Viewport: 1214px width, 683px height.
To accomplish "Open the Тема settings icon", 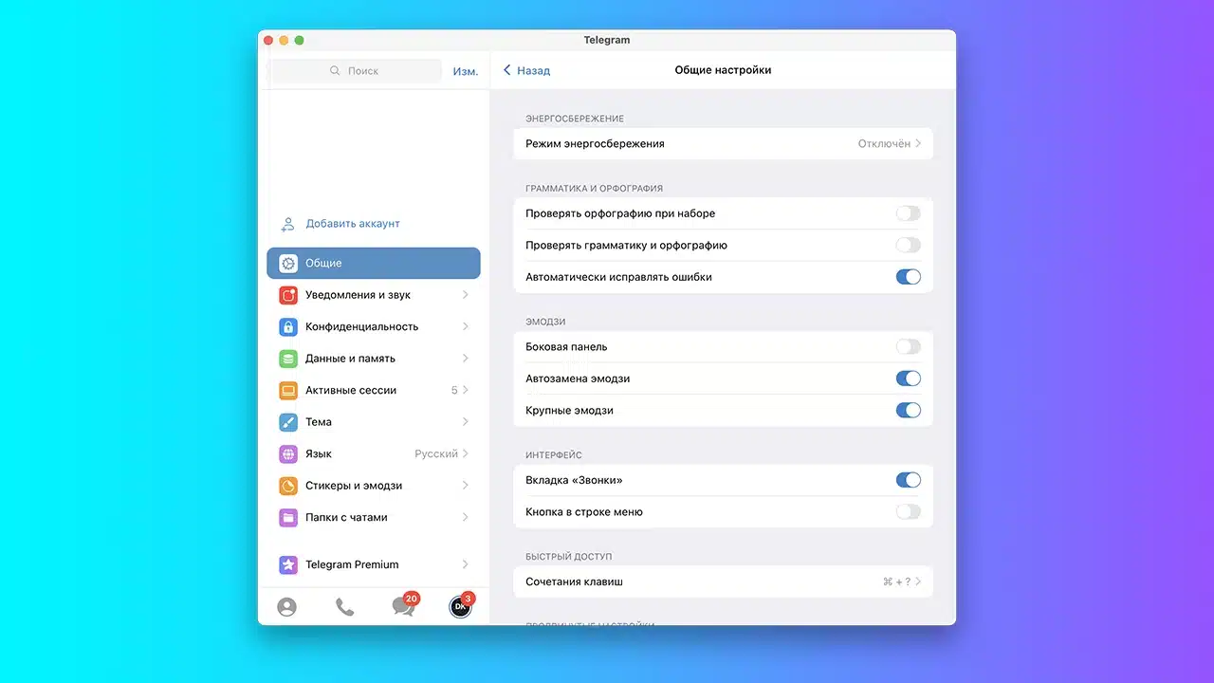I will pyautogui.click(x=287, y=421).
